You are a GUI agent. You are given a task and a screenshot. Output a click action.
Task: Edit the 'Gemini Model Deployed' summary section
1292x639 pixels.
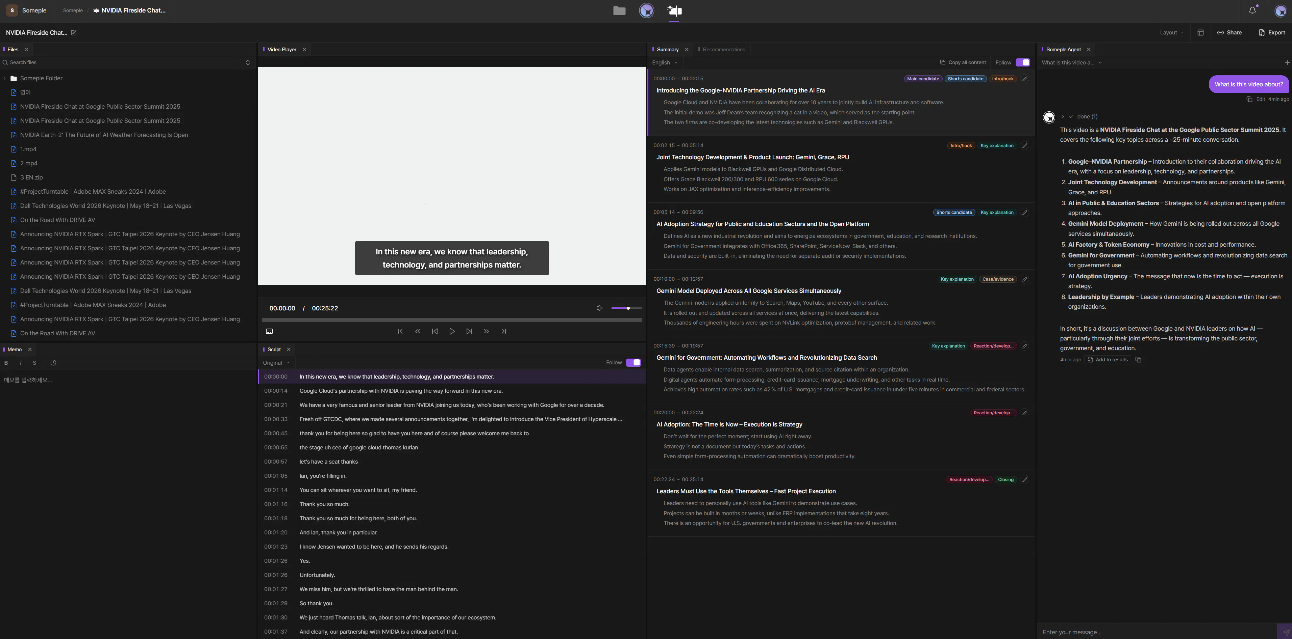(x=1025, y=279)
